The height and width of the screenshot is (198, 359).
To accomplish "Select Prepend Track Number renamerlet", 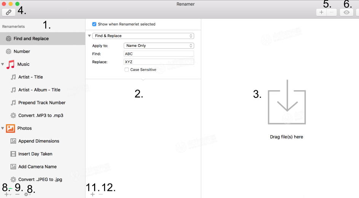I will click(x=43, y=102).
